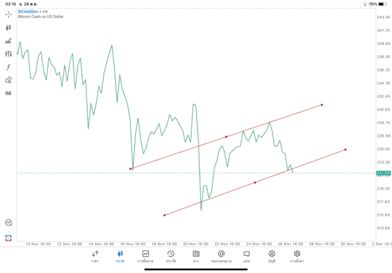Open the ข่าว news tab
Viewport: 392px width, 273px height.
196,256
